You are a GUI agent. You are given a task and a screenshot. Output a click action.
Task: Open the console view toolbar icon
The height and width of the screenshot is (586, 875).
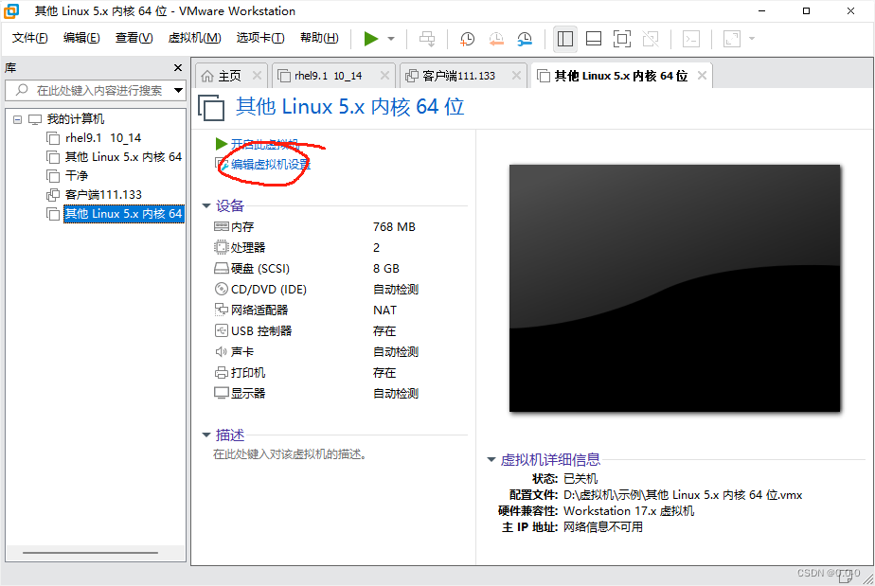pos(691,39)
